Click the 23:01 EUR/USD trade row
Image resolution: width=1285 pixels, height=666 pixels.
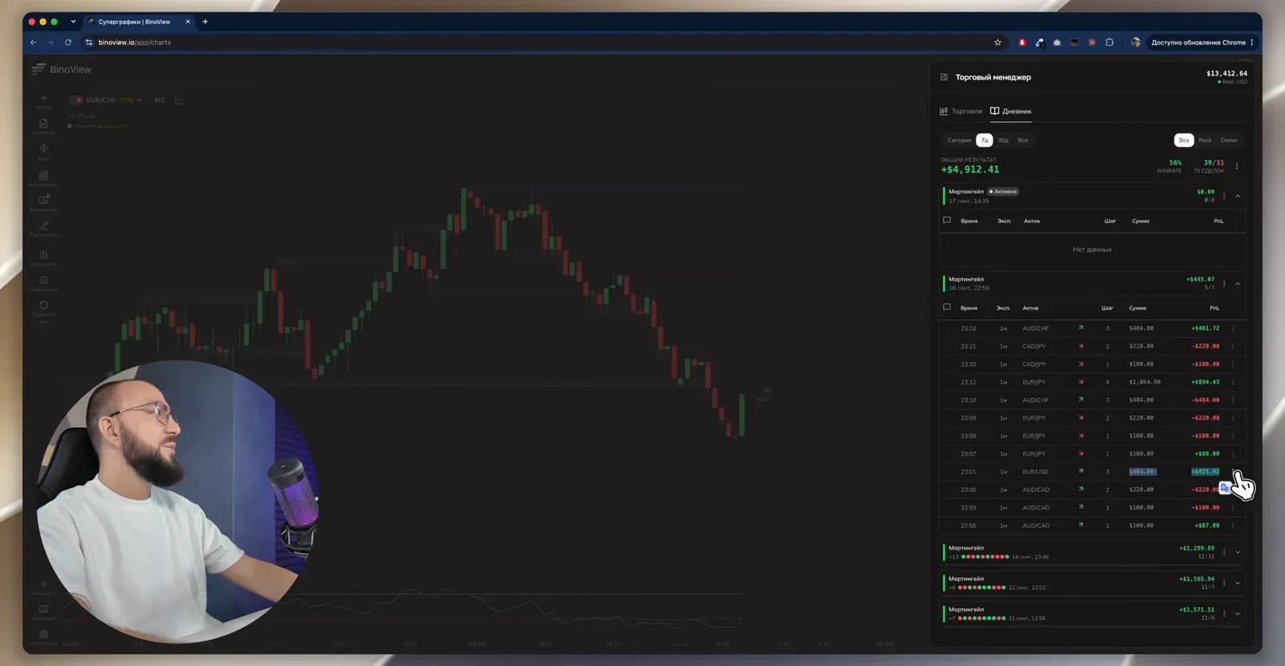[1091, 472]
